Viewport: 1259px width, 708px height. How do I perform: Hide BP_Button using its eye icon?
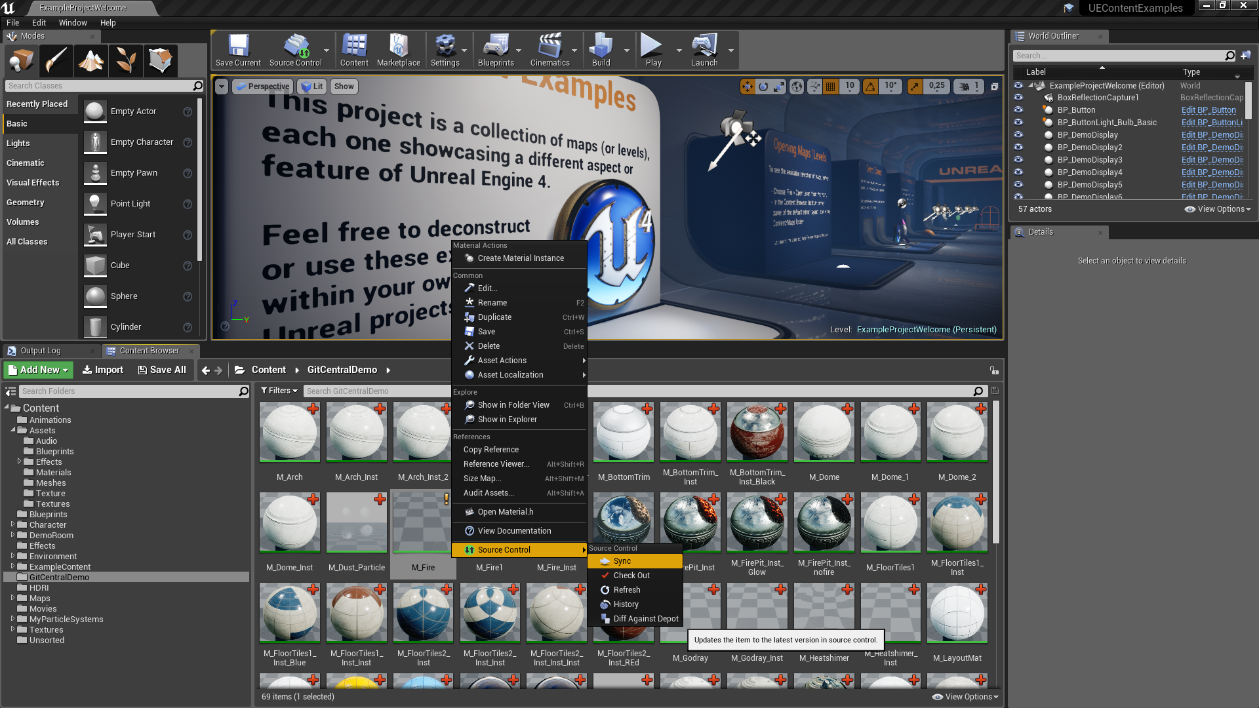pyautogui.click(x=1018, y=109)
